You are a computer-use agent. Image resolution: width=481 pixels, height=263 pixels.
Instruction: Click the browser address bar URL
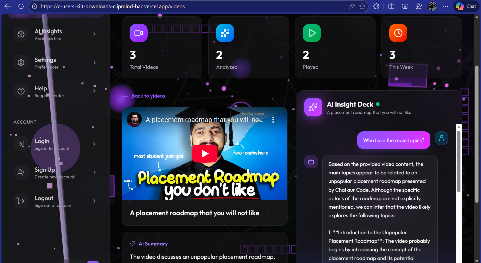pyautogui.click(x=113, y=6)
